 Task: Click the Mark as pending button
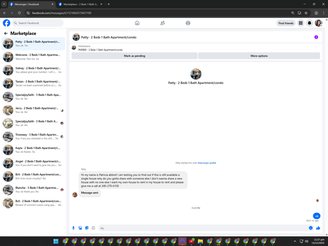pyautogui.click(x=134, y=56)
